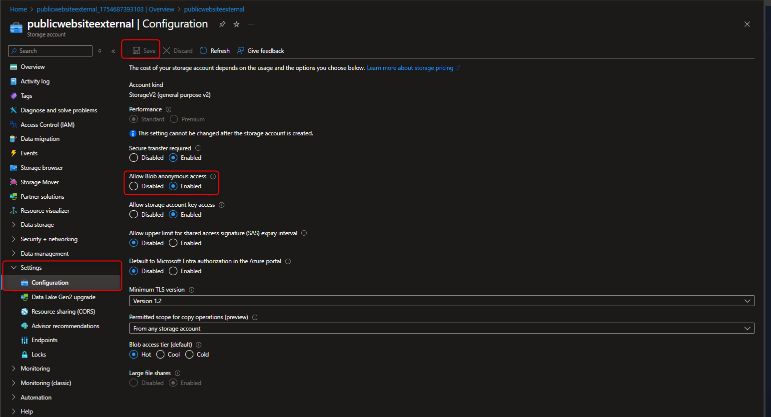Open Diagnose and solve problems
The width and height of the screenshot is (771, 417).
(x=57, y=110)
